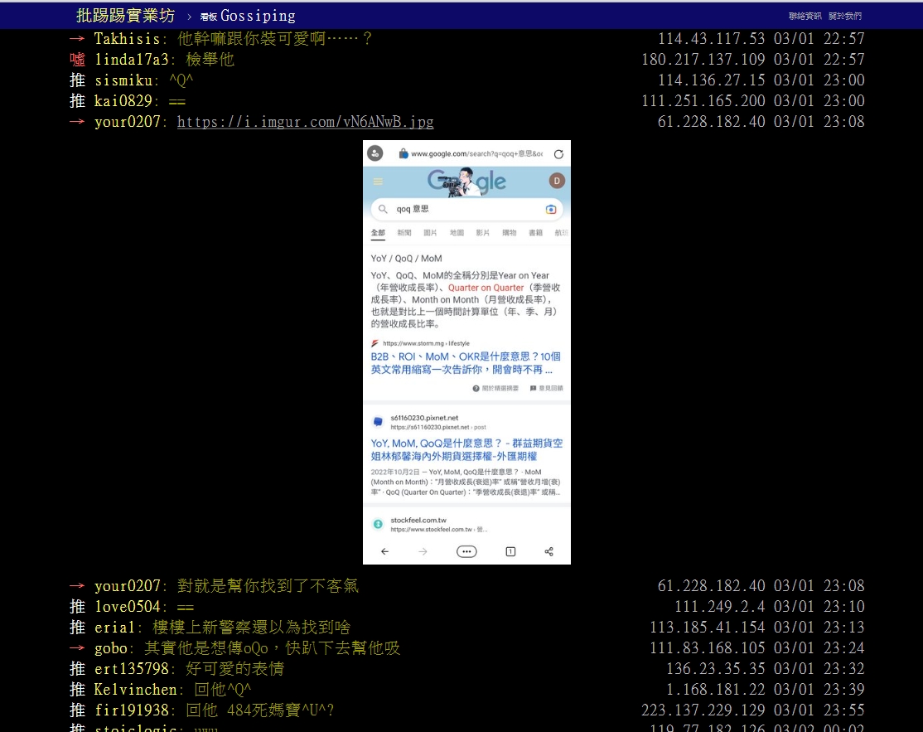Click username ert135798 in comments
Viewport: 923px width, 732px height.
[131, 669]
